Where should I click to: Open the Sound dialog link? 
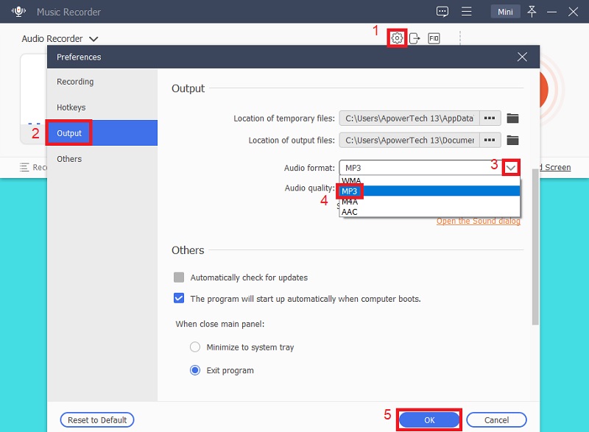(478, 221)
